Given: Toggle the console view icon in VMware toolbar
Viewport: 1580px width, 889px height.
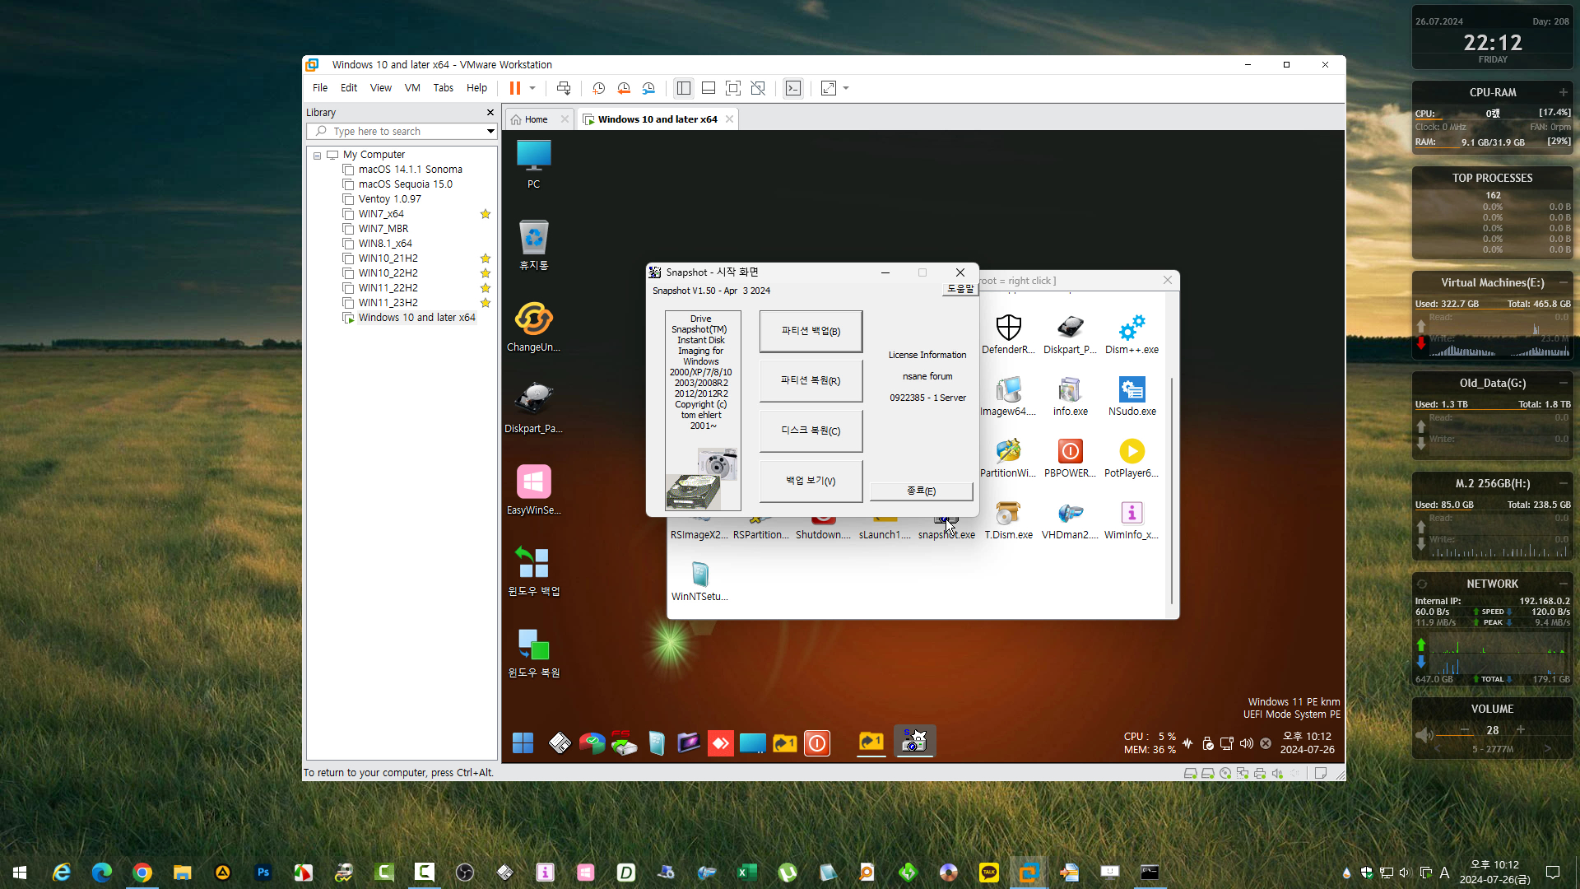Looking at the screenshot, I should coord(793,88).
